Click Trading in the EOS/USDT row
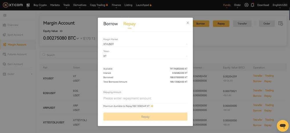290x133 pixels. pos(269,91)
